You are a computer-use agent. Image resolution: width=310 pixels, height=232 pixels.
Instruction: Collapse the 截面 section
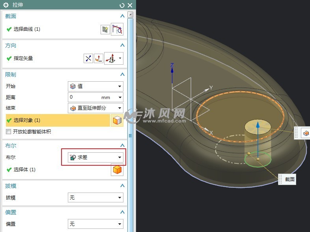(x=122, y=16)
